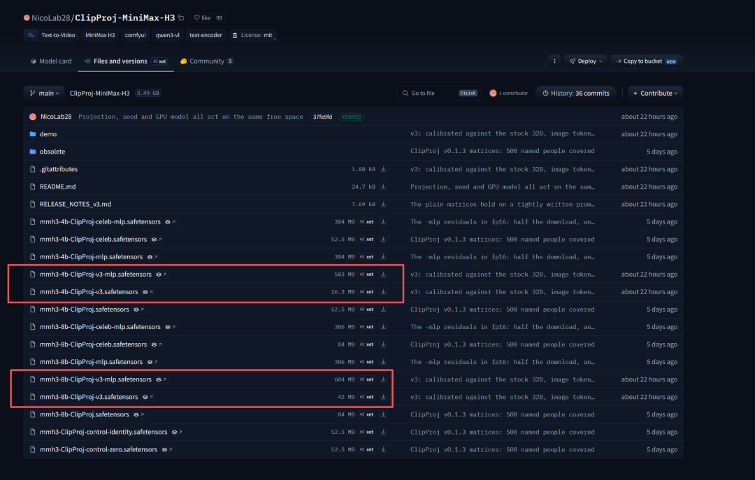The height and width of the screenshot is (480, 755).
Task: Download mmh3-4b-ClipProj-v3.safetensors via download icon
Action: point(383,292)
